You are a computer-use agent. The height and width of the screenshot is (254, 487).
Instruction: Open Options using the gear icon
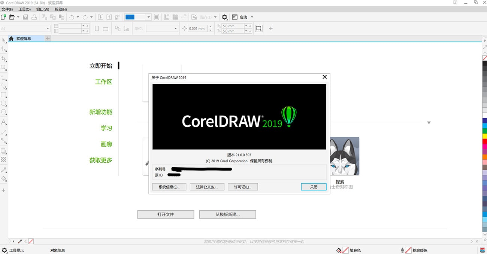pyautogui.click(x=225, y=17)
